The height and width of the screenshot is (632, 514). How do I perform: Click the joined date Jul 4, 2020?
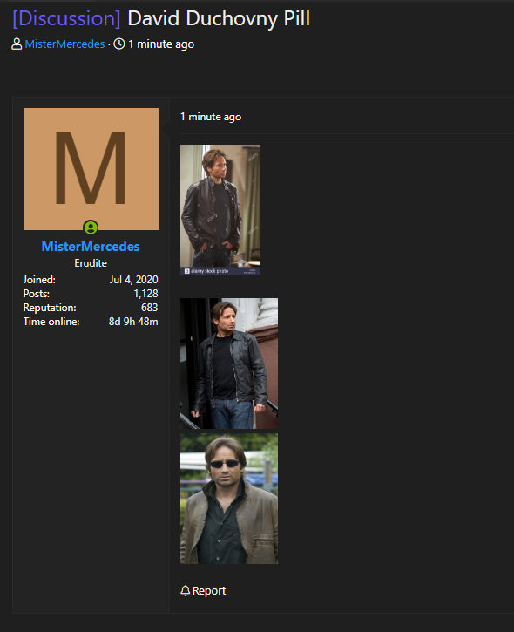point(134,280)
